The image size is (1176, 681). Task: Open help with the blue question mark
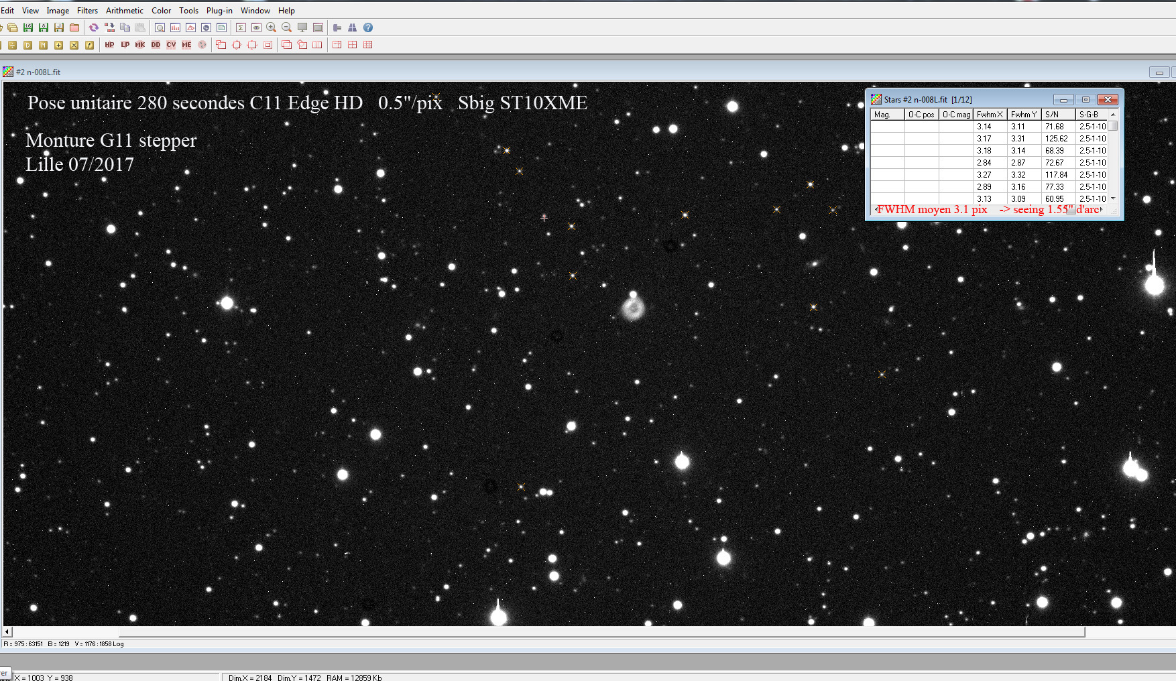coord(368,27)
